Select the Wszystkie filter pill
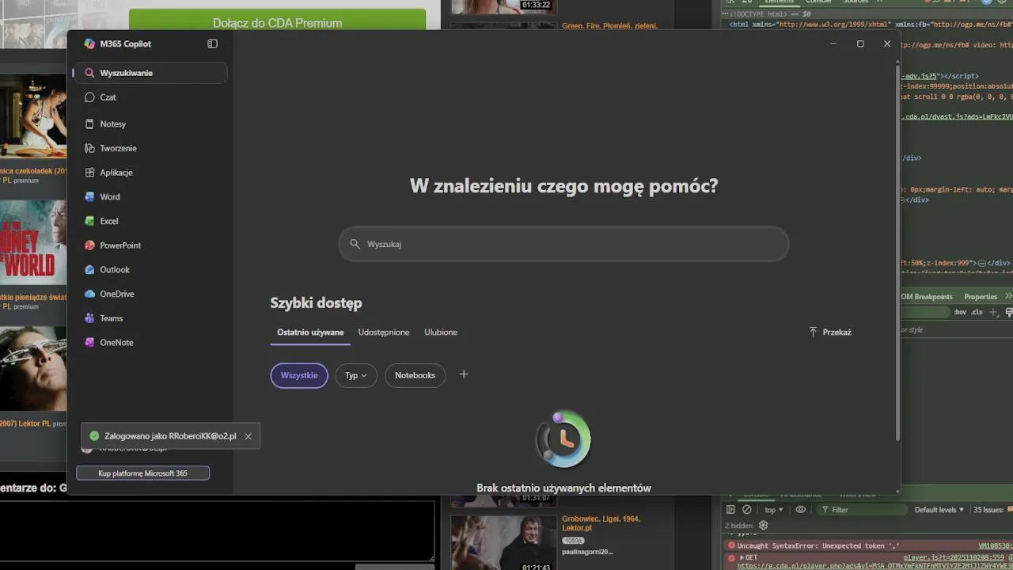This screenshot has width=1013, height=570. [299, 375]
